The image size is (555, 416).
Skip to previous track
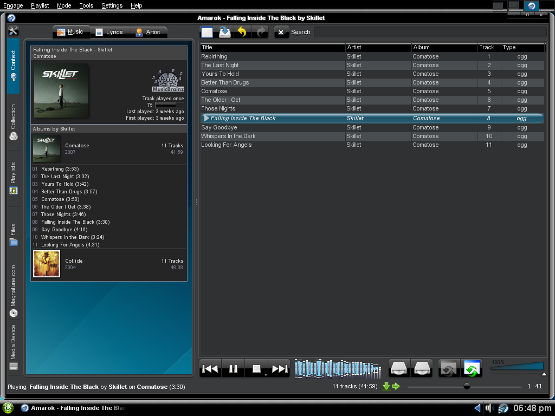(x=210, y=368)
